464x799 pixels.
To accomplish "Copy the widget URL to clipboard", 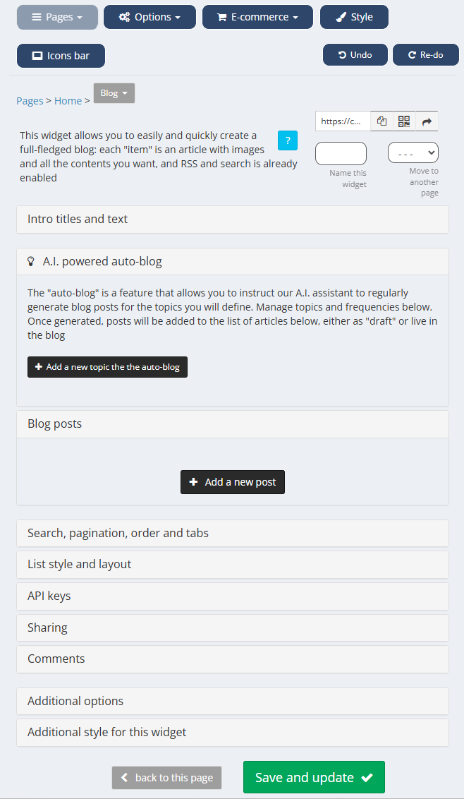I will click(381, 121).
